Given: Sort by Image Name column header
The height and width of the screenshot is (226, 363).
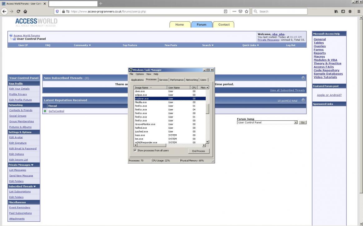Looking at the screenshot, I should pyautogui.click(x=150, y=87).
